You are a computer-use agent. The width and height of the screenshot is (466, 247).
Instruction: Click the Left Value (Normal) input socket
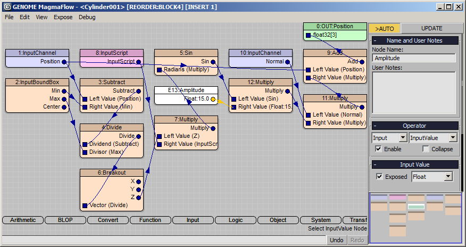(x=308, y=115)
